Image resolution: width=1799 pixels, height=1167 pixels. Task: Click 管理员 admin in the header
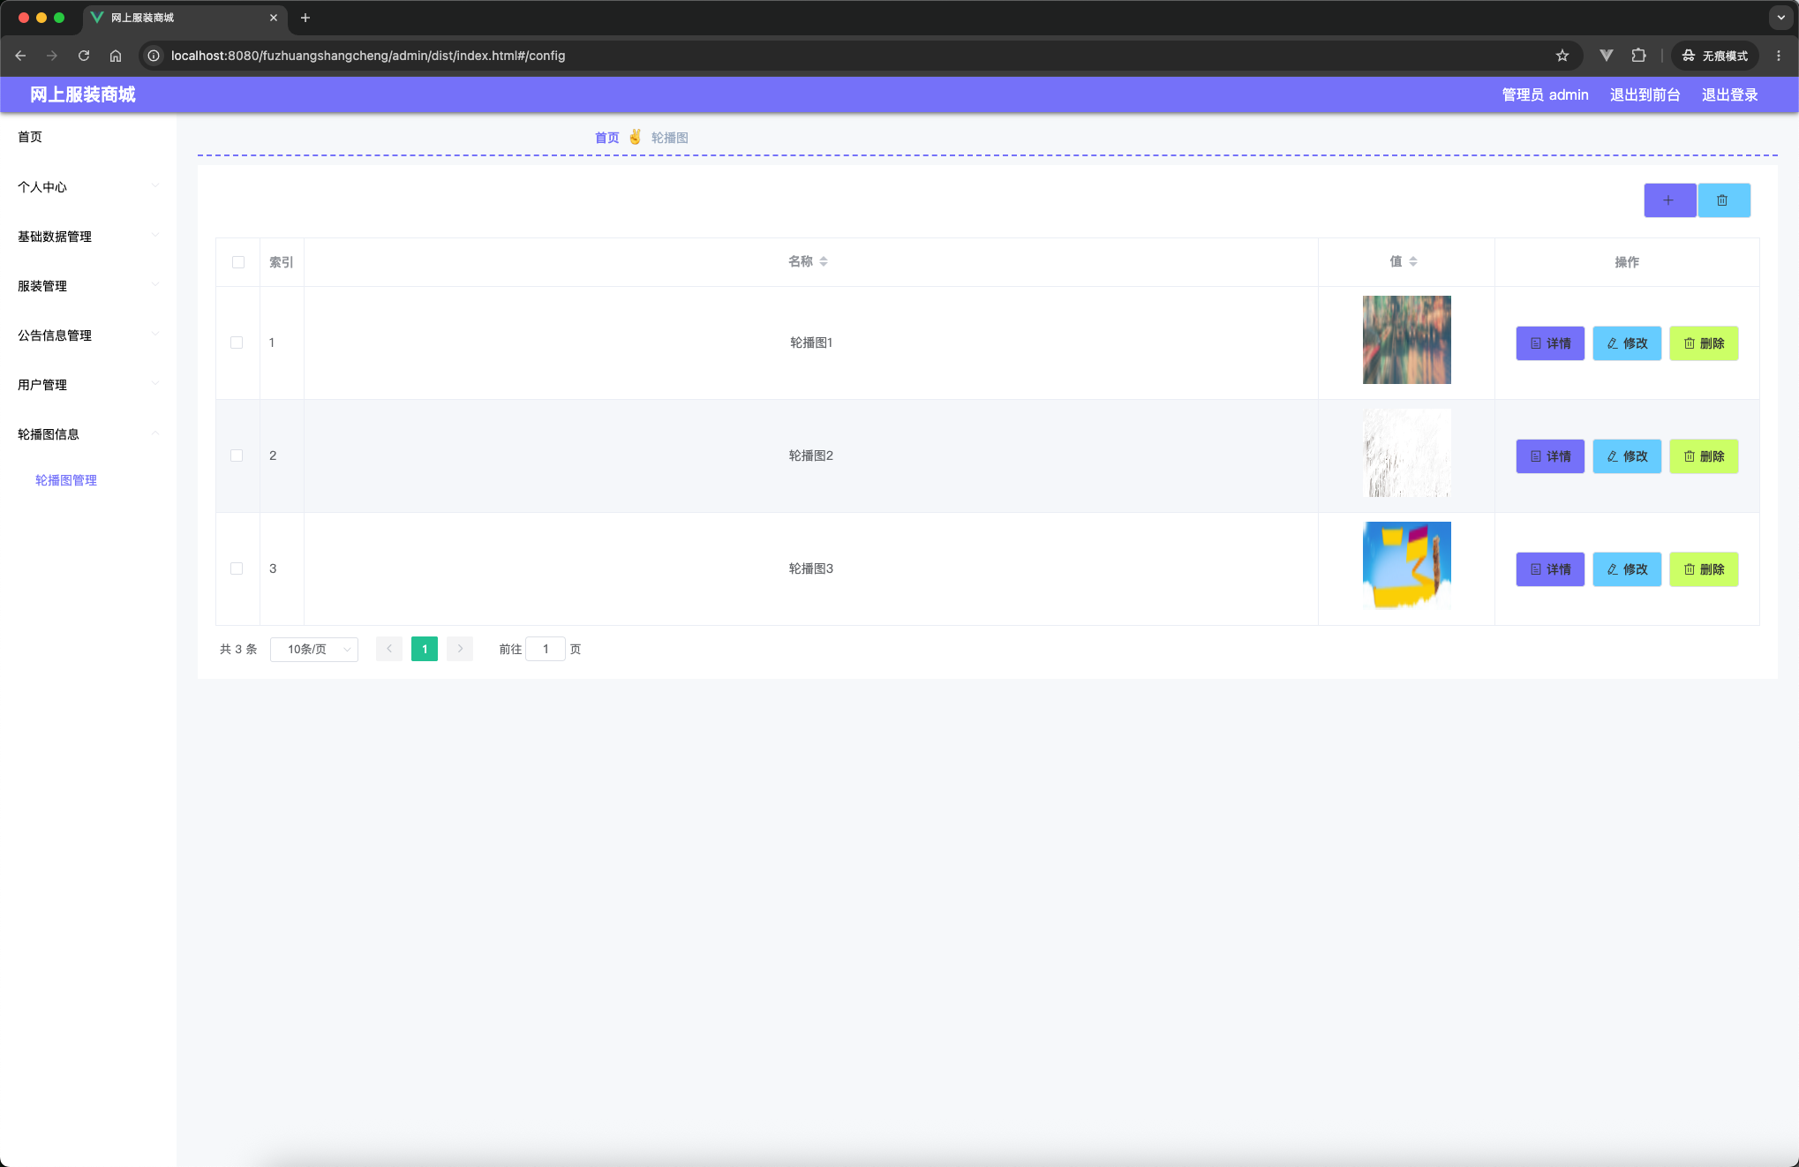point(1545,94)
